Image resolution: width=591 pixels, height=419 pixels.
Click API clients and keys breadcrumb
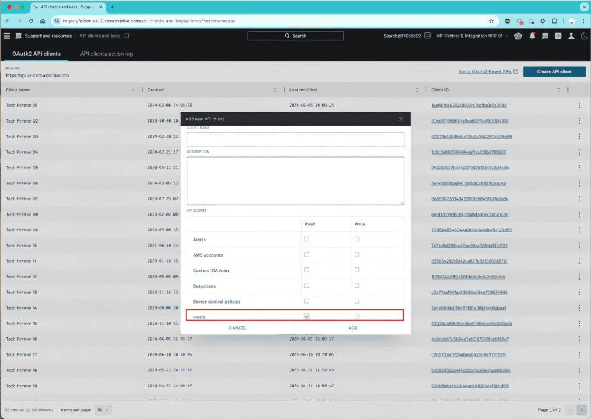tap(100, 36)
